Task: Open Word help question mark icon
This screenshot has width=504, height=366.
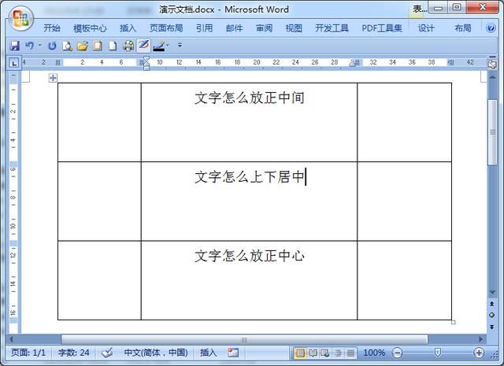Action: click(491, 28)
